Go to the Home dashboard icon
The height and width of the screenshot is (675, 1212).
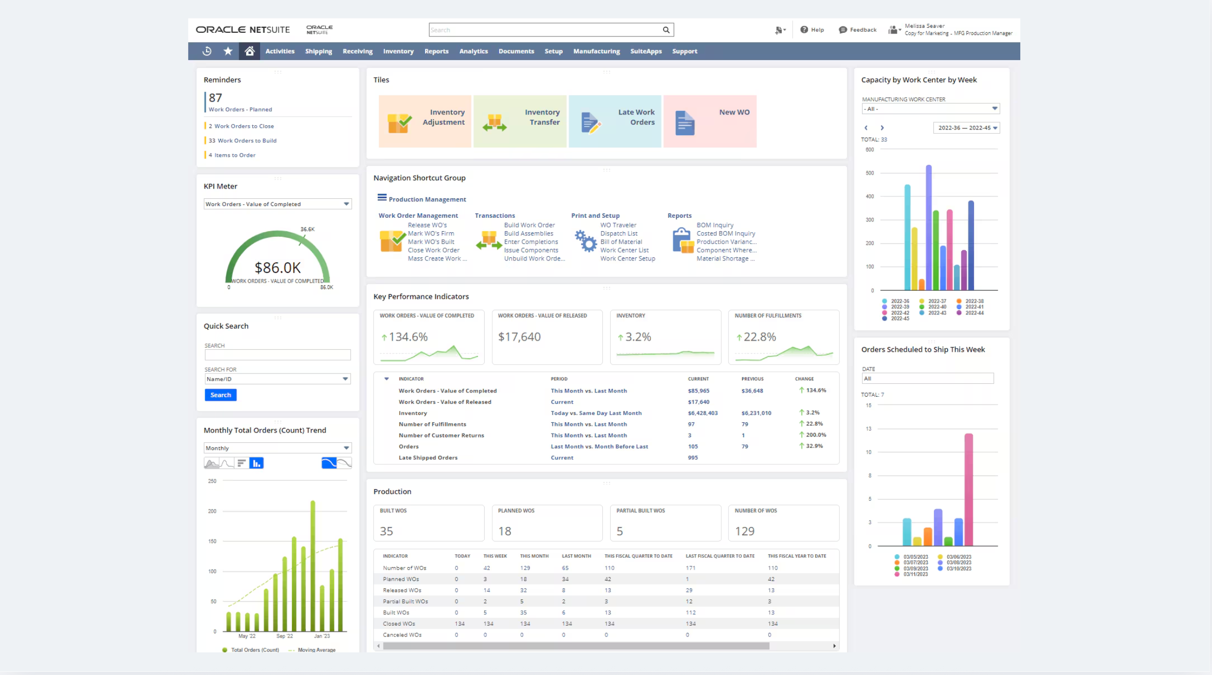pyautogui.click(x=249, y=51)
